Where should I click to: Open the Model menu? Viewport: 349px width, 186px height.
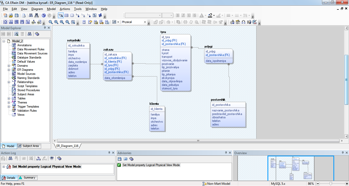51,9
